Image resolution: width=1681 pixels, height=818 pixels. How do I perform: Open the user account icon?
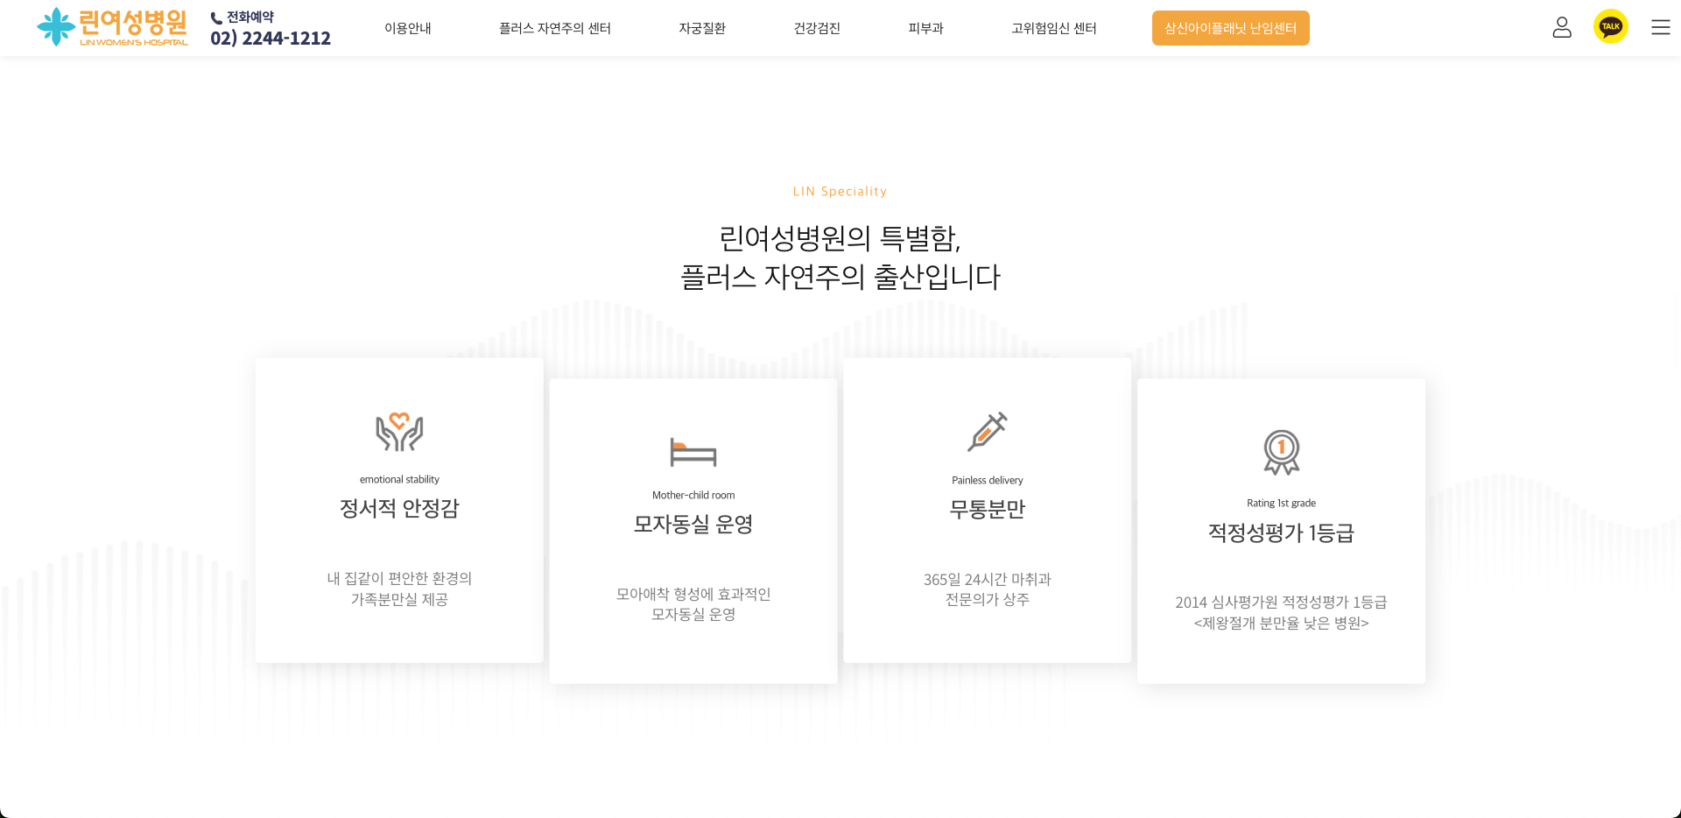point(1562,27)
